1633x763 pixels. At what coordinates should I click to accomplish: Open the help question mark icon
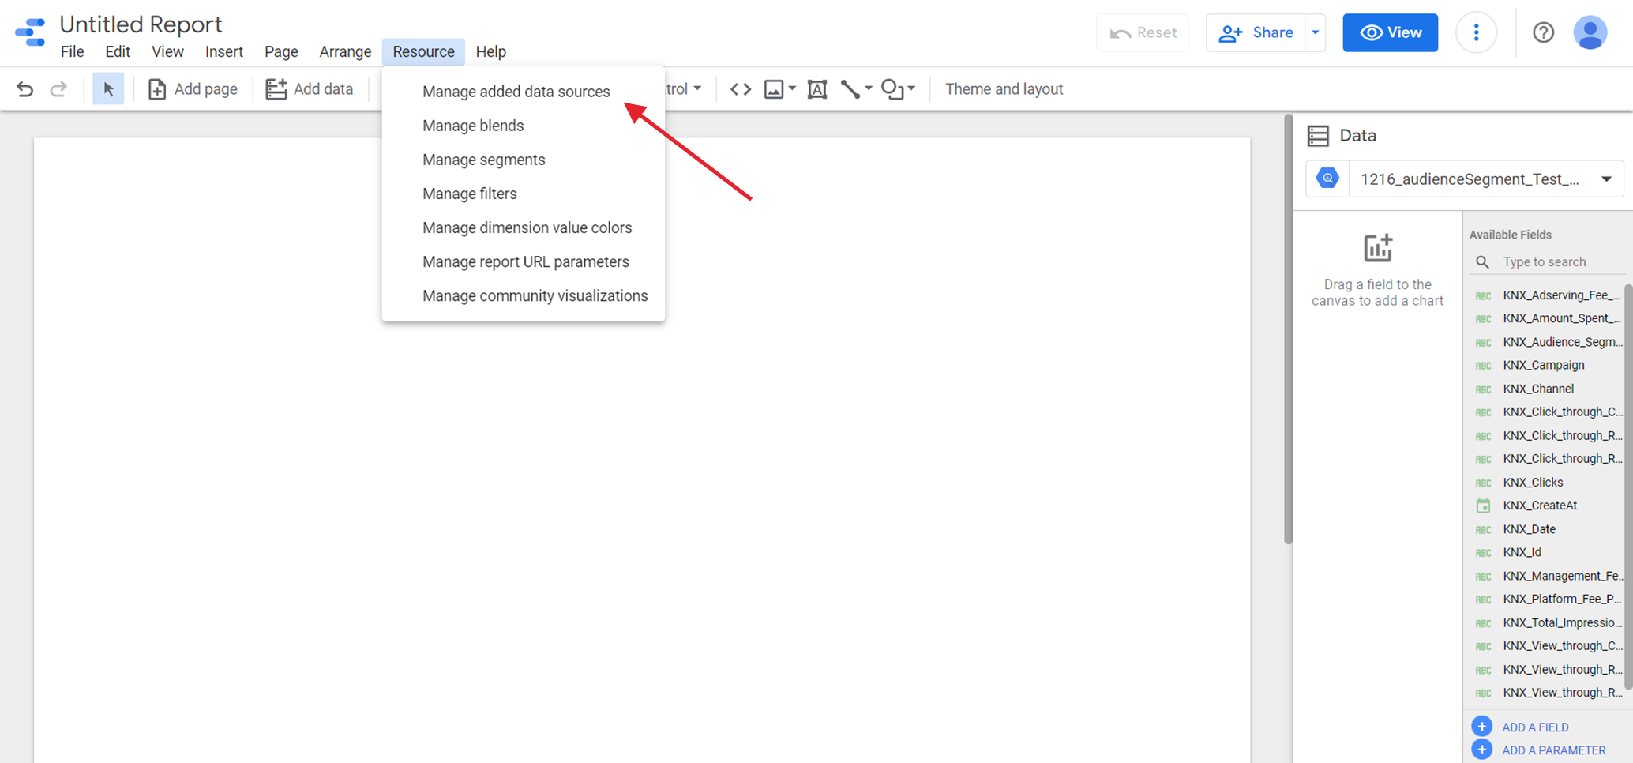pyautogui.click(x=1543, y=32)
